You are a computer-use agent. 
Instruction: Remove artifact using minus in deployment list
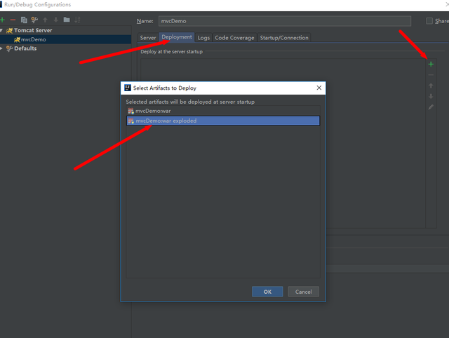tap(431, 75)
